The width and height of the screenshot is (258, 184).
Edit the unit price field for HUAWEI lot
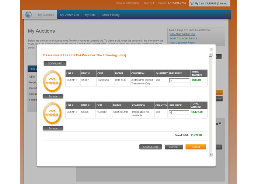[x=179, y=112]
